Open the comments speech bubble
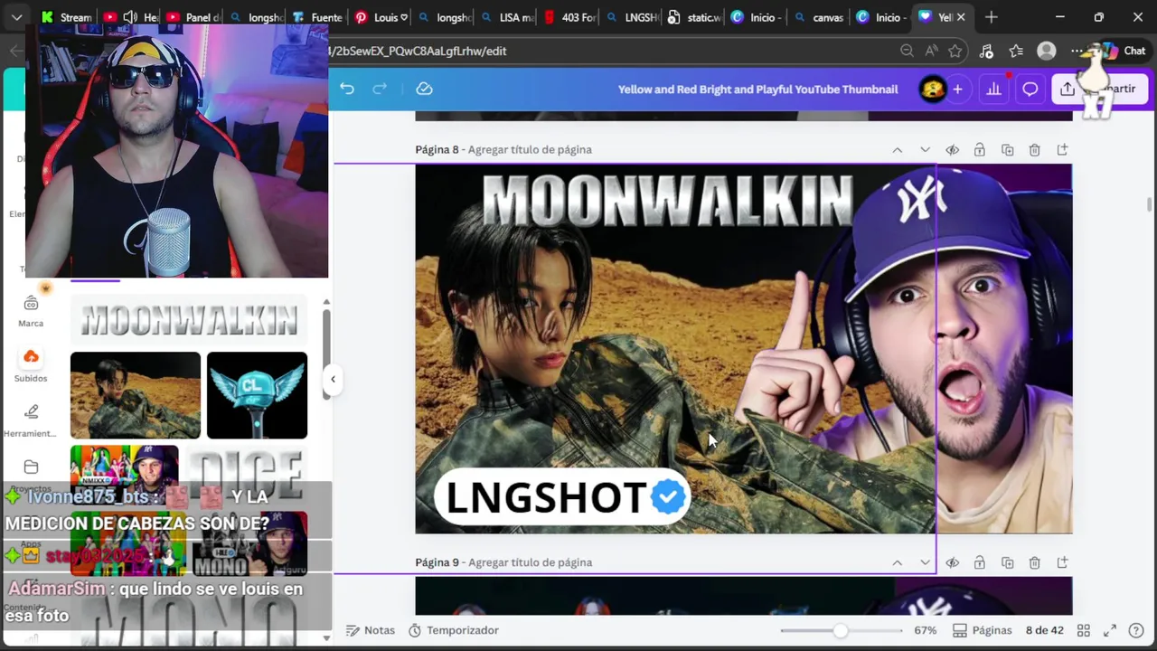The width and height of the screenshot is (1157, 651). [1030, 89]
